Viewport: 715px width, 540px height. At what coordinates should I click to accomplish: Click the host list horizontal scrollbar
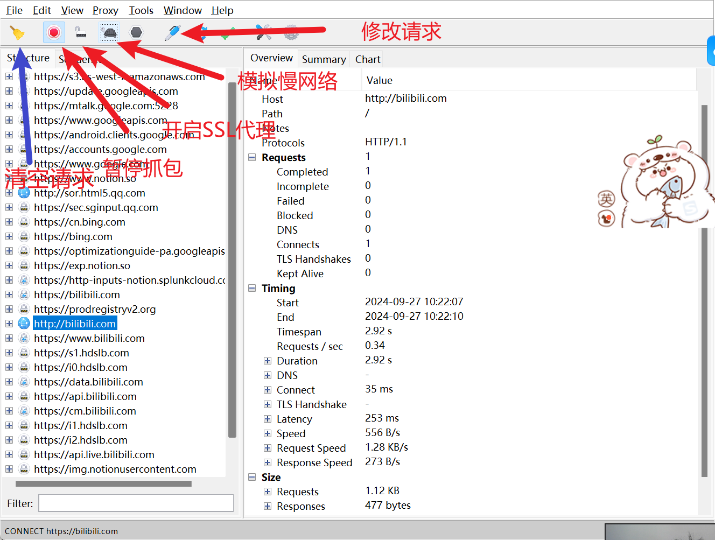pyautogui.click(x=103, y=483)
